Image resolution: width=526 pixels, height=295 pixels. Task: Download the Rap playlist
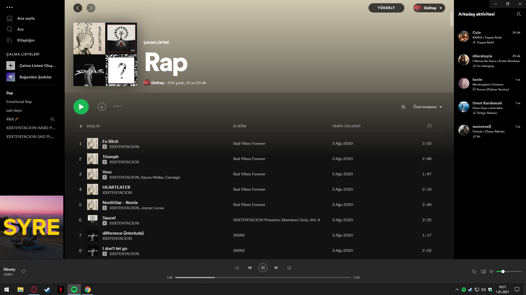102,107
